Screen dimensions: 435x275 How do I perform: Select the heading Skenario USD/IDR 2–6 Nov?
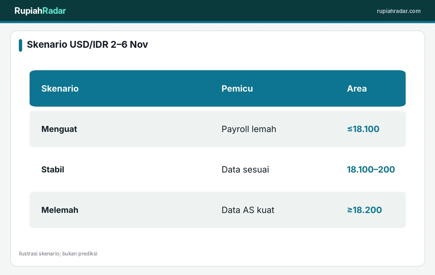87,45
